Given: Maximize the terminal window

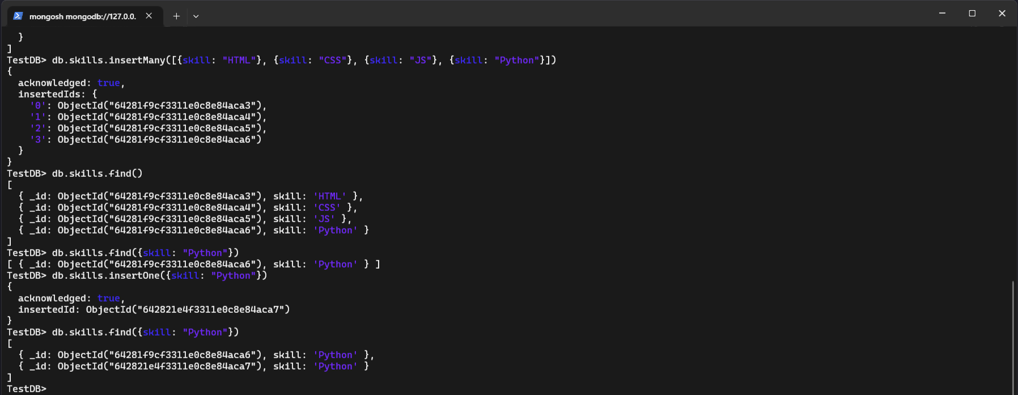Looking at the screenshot, I should (x=972, y=13).
